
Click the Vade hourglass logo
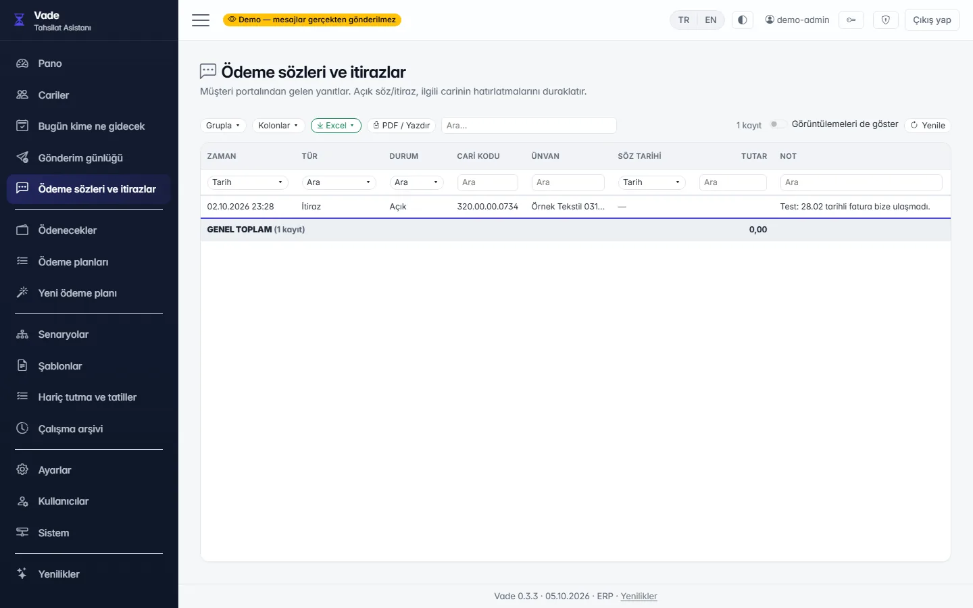click(20, 20)
